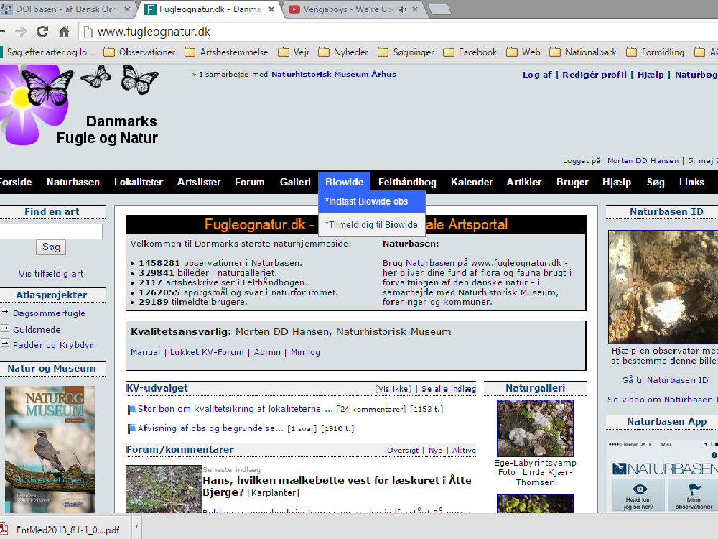
Task: Mute the Vengaboys tab audio icon
Action: click(x=402, y=9)
